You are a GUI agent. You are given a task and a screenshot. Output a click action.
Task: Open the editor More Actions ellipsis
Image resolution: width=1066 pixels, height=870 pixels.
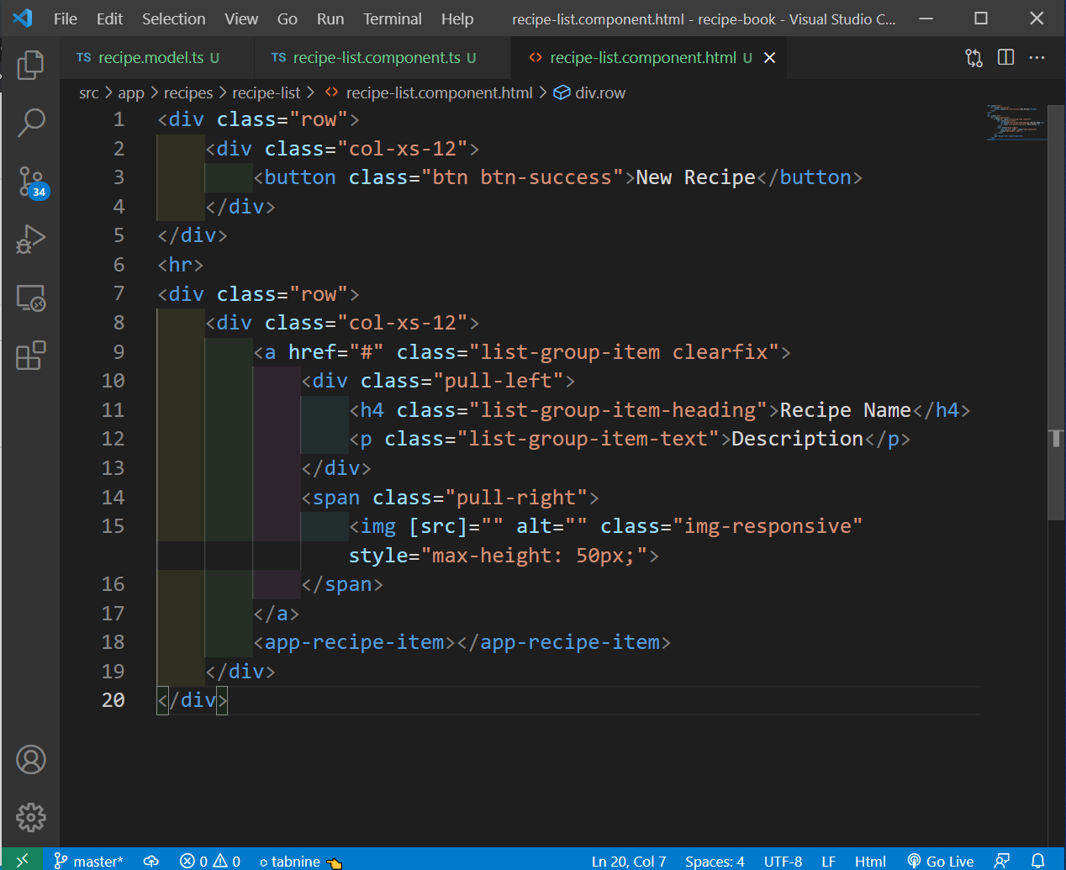pos(1037,57)
